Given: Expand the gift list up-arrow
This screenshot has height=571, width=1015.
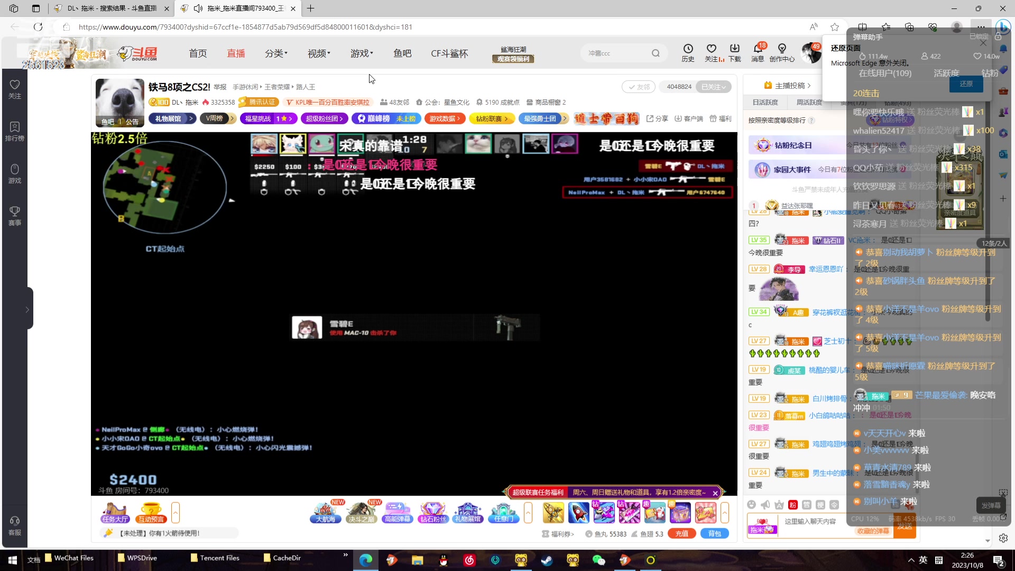Looking at the screenshot, I should (x=725, y=512).
